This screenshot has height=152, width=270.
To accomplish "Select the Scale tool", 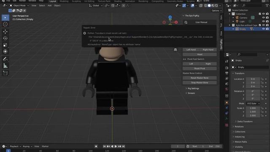I will [x=5, y=45].
